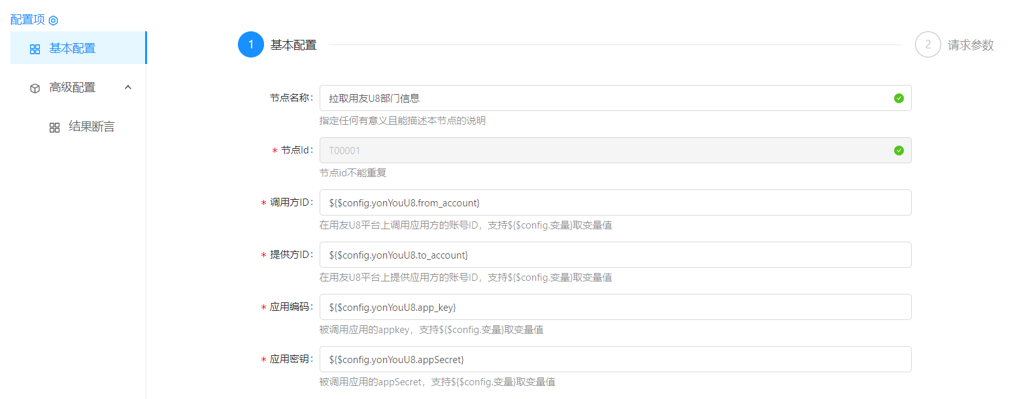This screenshot has height=399, width=1017.
Task: Click the 应用密钥 appSecret input field
Action: tap(614, 359)
